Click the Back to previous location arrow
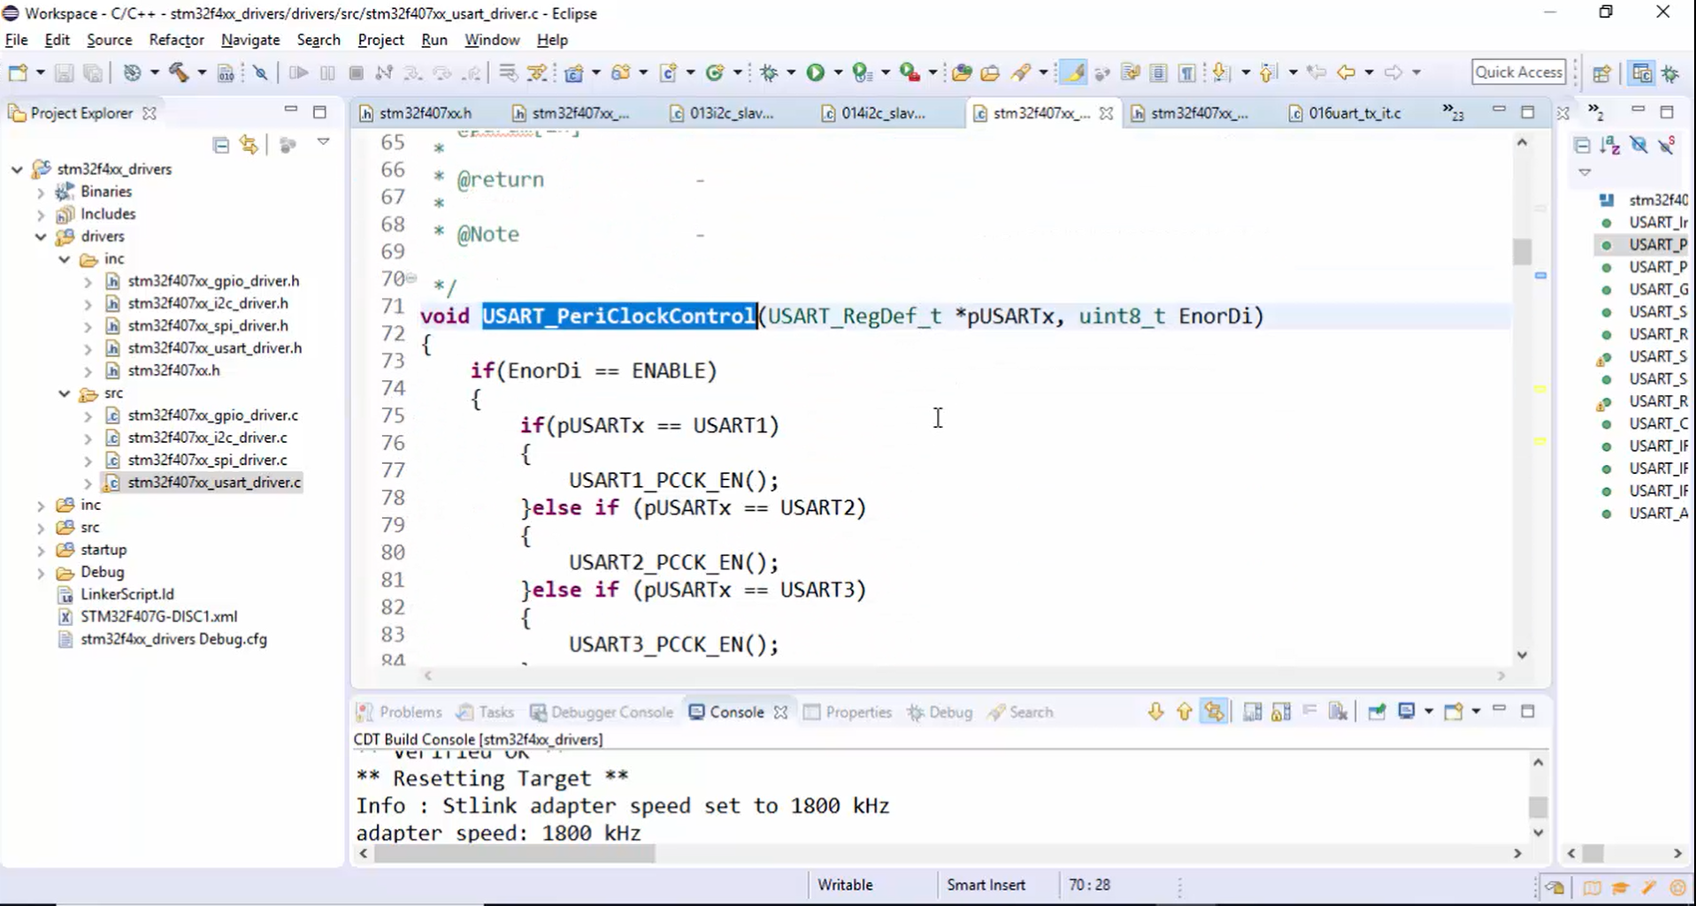This screenshot has height=906, width=1696. 1347,72
